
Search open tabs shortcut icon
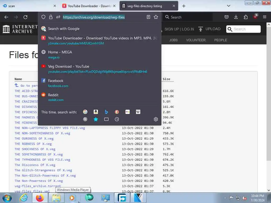tap(106, 119)
